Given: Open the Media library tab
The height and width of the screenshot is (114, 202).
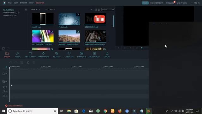Looking at the screenshot, I should (7, 55).
